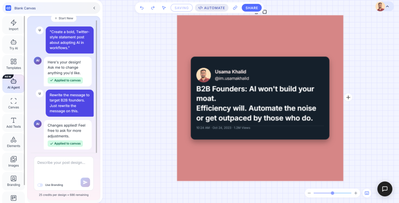Select the tweet profile photo on canvas
Image resolution: width=399 pixels, height=203 pixels.
[x=203, y=75]
